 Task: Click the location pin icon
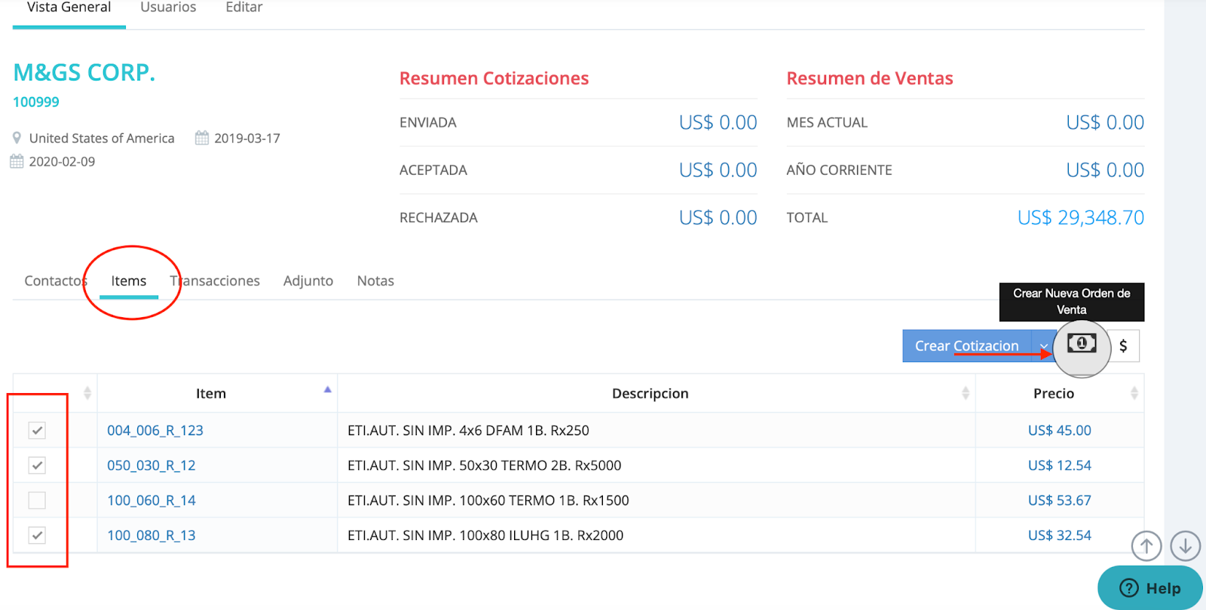click(x=17, y=139)
